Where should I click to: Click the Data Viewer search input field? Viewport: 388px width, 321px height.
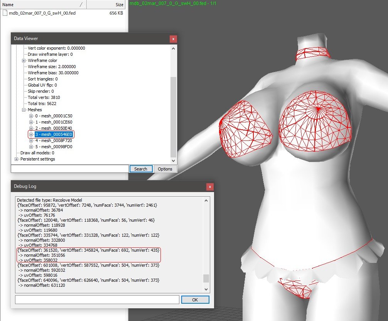pyautogui.click(x=70, y=169)
